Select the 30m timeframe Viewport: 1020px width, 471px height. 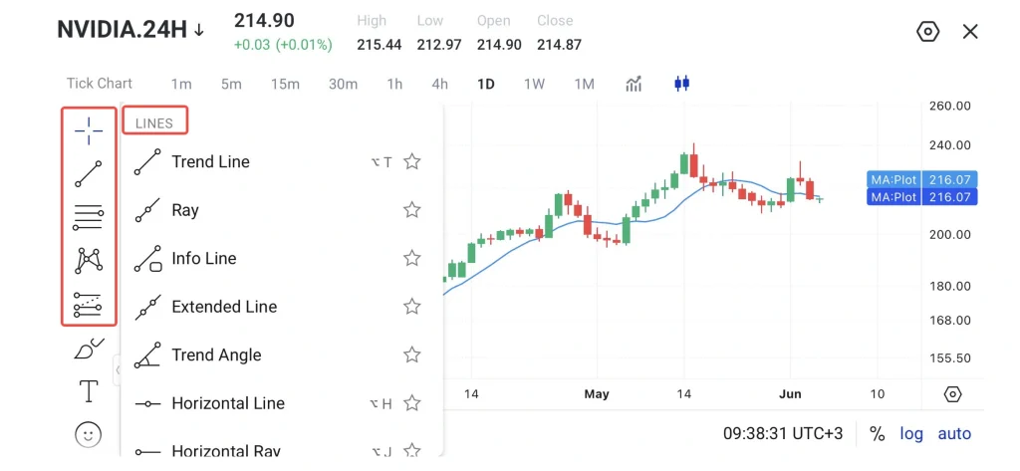[x=343, y=84]
